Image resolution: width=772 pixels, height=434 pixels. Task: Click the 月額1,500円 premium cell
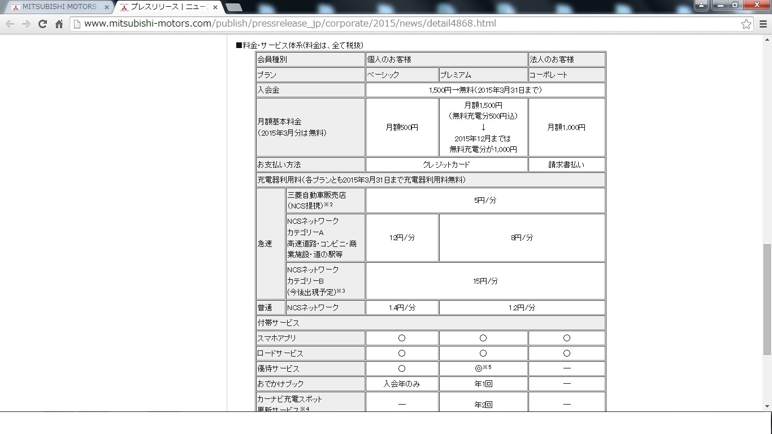point(483,127)
